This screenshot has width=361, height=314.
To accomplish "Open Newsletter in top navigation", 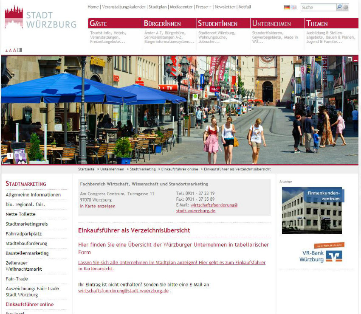I will [x=225, y=7].
